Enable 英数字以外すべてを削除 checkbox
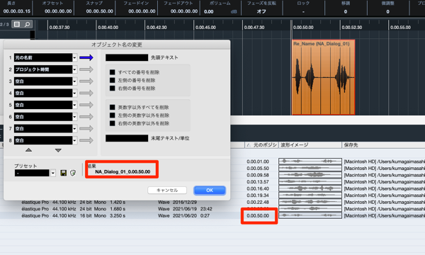Image resolution: width=425 pixels, height=255 pixels. (x=112, y=107)
